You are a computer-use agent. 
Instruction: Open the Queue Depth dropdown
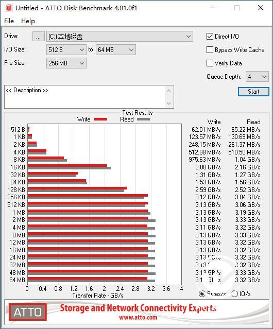pos(257,77)
